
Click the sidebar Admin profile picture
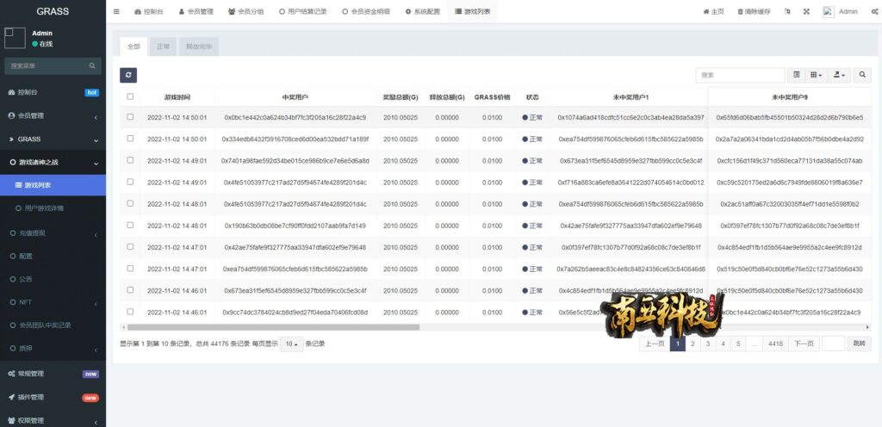15,38
